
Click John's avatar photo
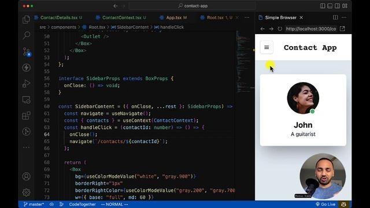303,98
